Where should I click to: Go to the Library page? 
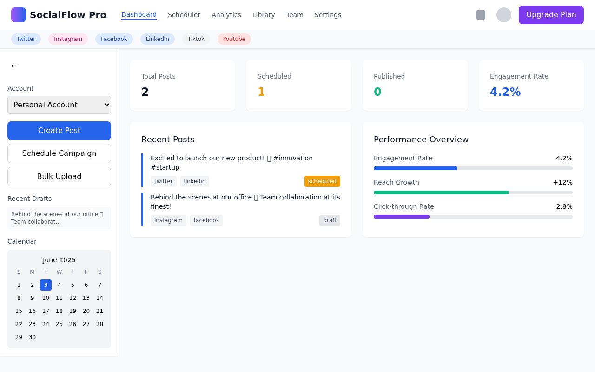click(264, 14)
